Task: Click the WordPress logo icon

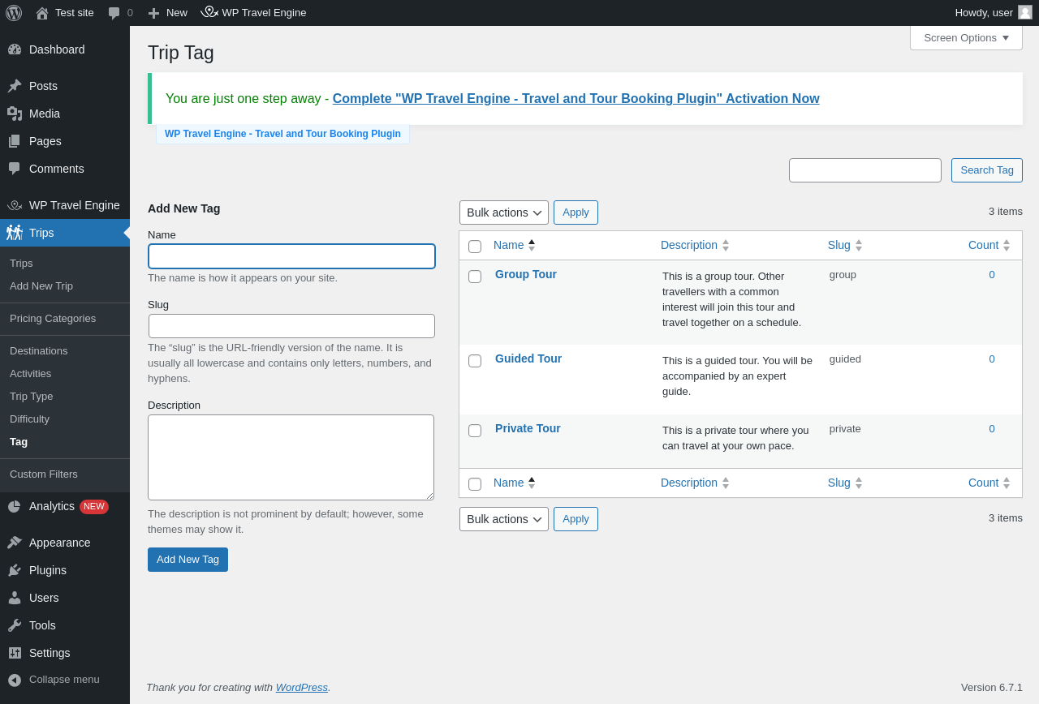Action: point(14,13)
